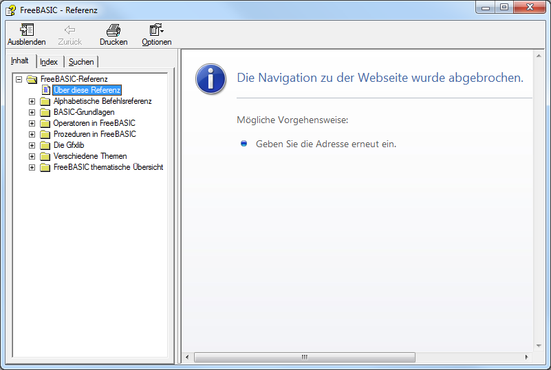Expand the FreeBASIC thematische Übersicht node
The width and height of the screenshot is (551, 370).
(32, 167)
